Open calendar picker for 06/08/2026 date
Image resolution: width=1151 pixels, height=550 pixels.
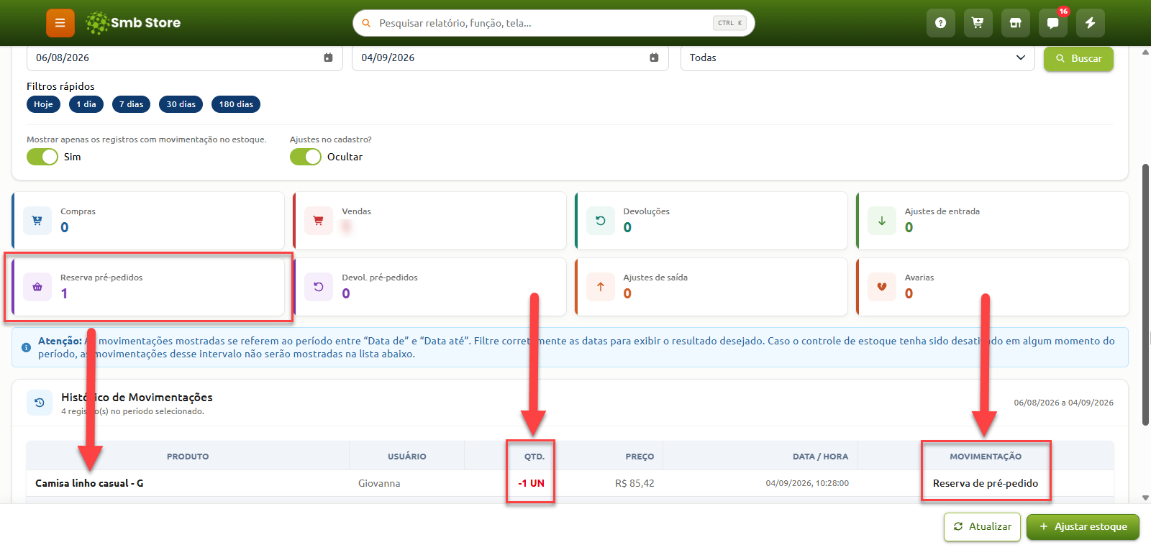pos(328,58)
